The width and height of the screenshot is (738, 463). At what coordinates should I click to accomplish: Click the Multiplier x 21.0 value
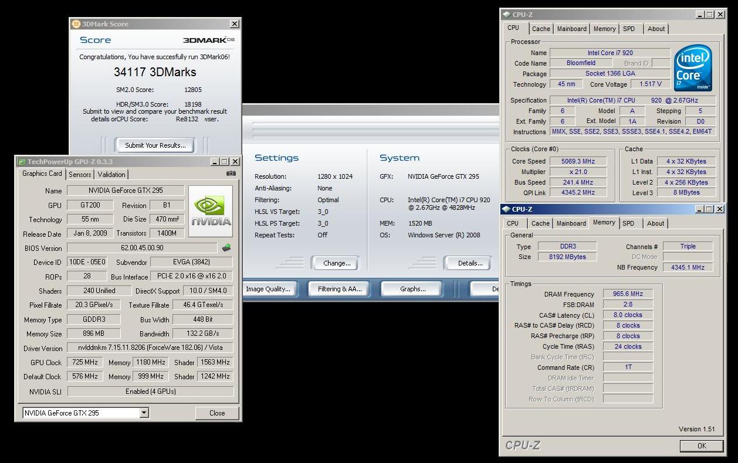coord(578,172)
